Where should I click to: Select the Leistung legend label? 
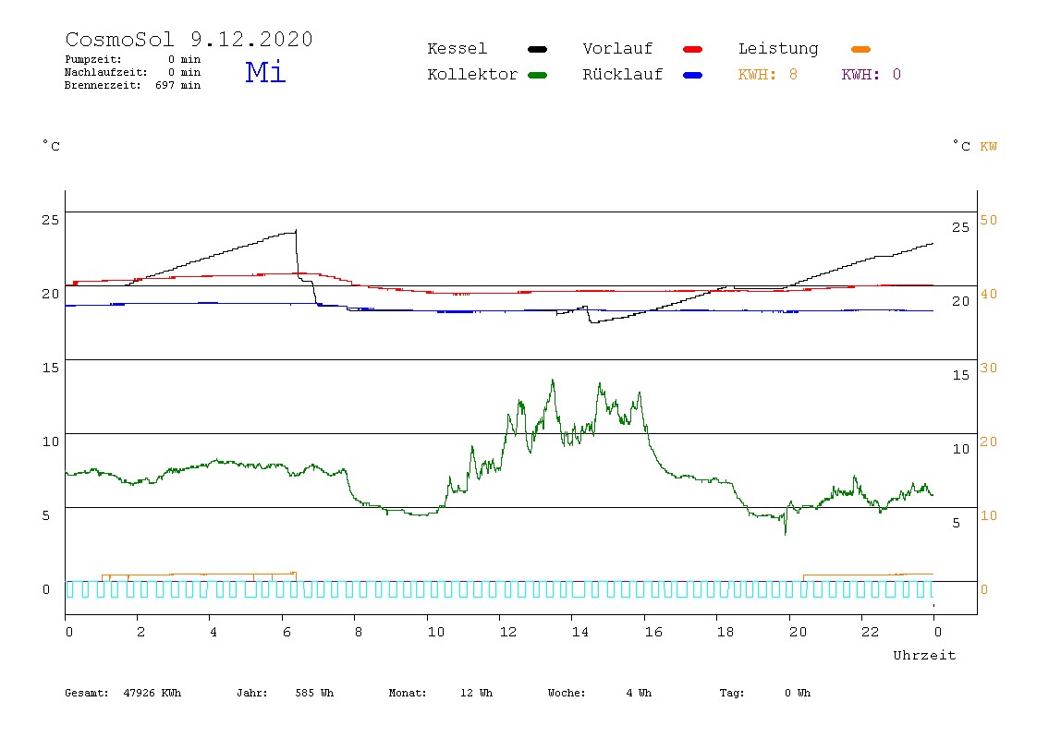pyautogui.click(x=778, y=49)
